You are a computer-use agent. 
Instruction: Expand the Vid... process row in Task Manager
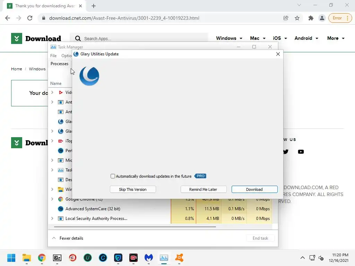click(52, 92)
